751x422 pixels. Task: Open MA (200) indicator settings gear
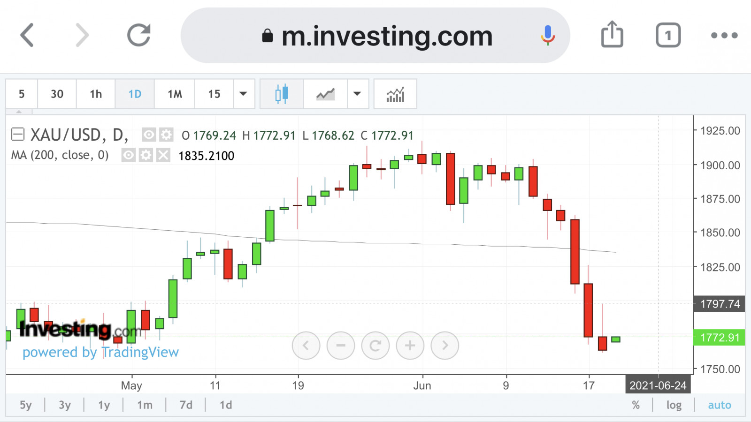146,155
